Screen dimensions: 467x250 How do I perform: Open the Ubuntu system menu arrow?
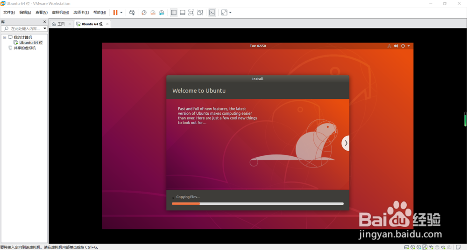pos(409,46)
